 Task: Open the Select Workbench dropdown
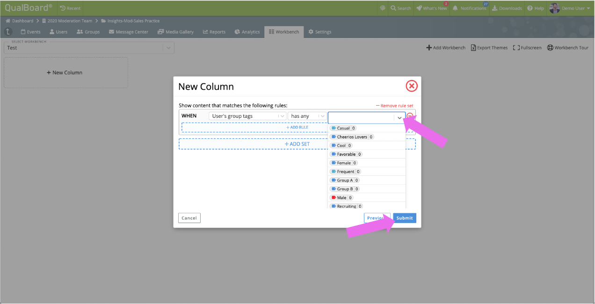click(x=89, y=47)
